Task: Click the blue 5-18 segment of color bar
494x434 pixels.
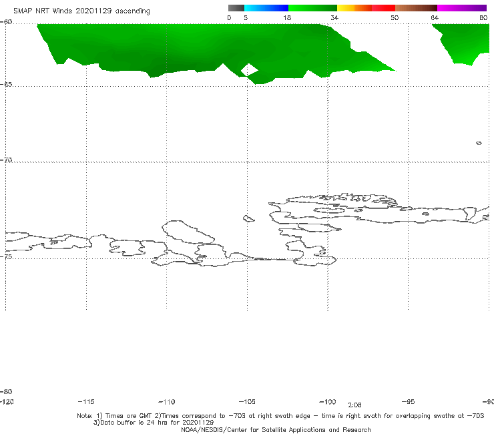Action: click(x=266, y=8)
